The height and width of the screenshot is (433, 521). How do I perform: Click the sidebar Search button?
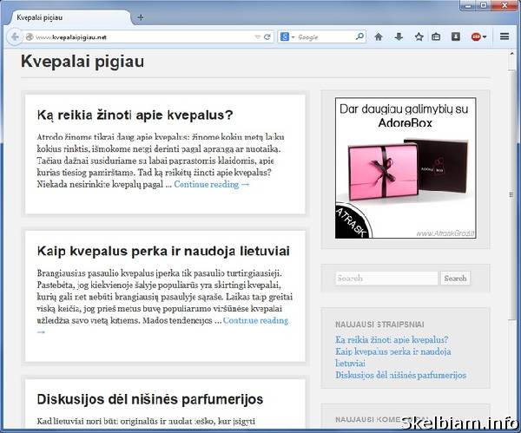(456, 279)
